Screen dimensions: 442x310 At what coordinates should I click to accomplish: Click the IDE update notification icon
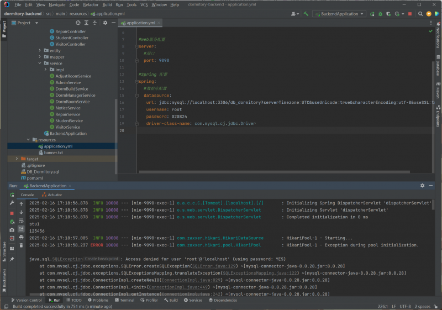click(x=429, y=14)
